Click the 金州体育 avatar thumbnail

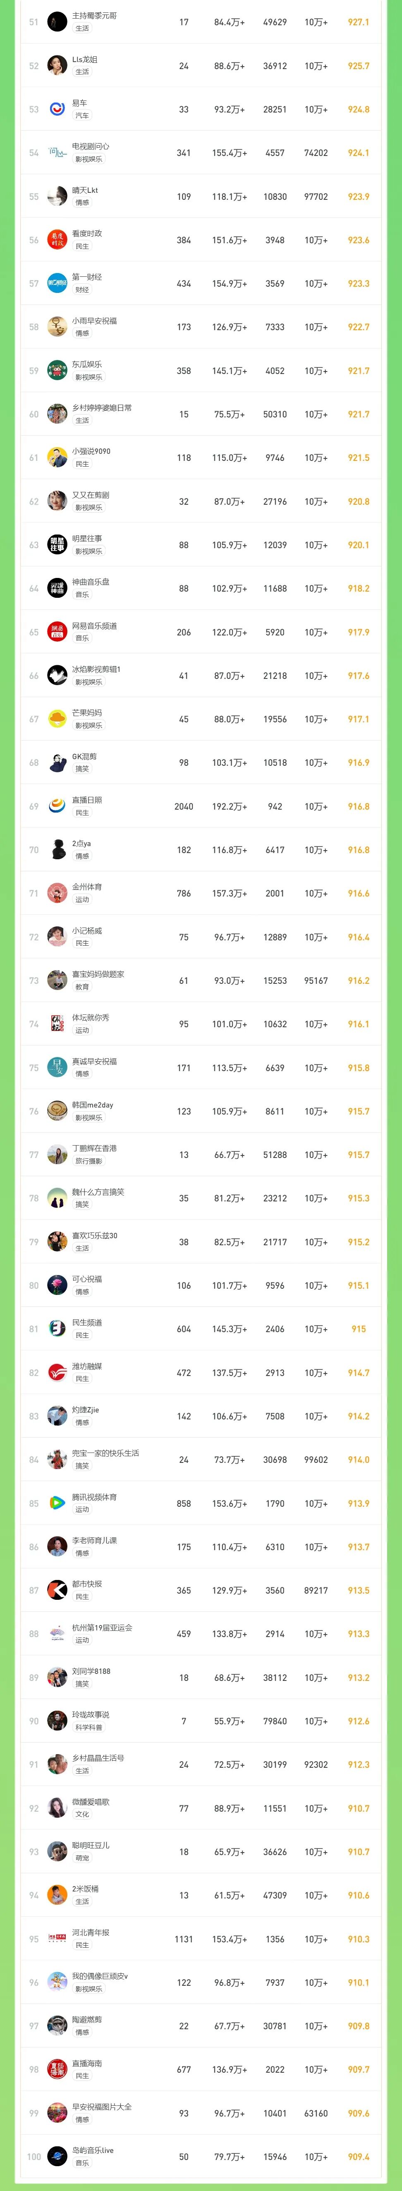pos(57,893)
